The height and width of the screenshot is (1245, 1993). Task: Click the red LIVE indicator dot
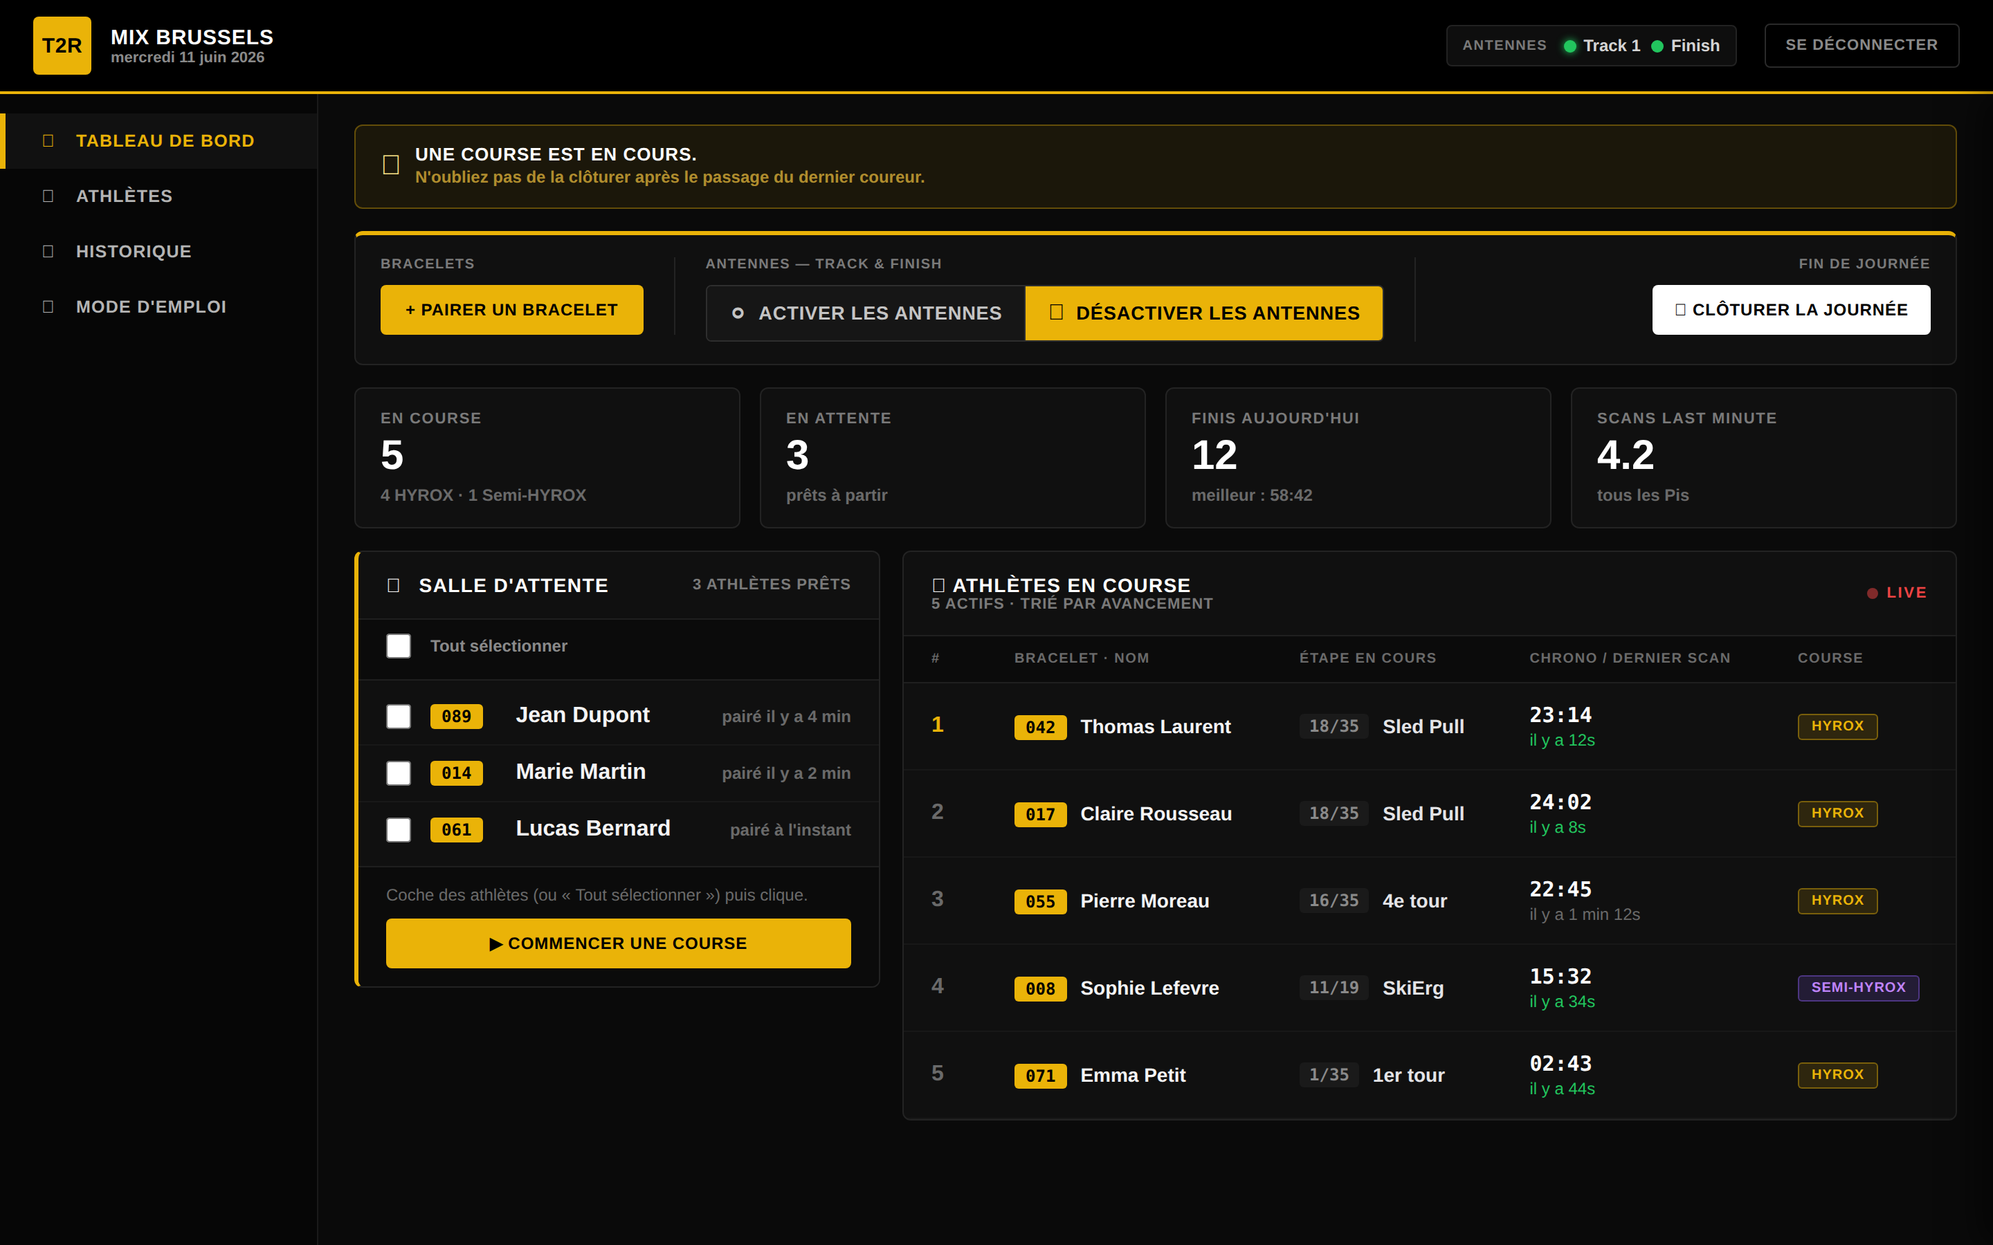(1872, 593)
